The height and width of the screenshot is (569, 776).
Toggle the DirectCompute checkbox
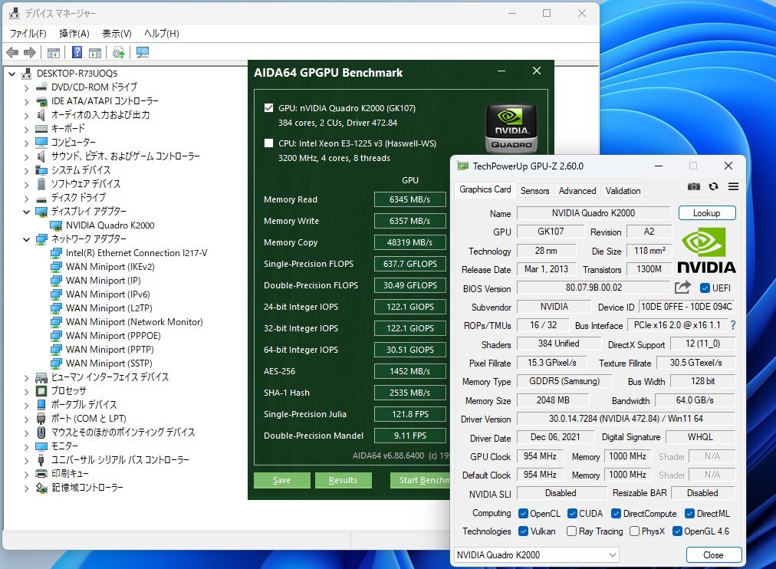[x=617, y=514]
